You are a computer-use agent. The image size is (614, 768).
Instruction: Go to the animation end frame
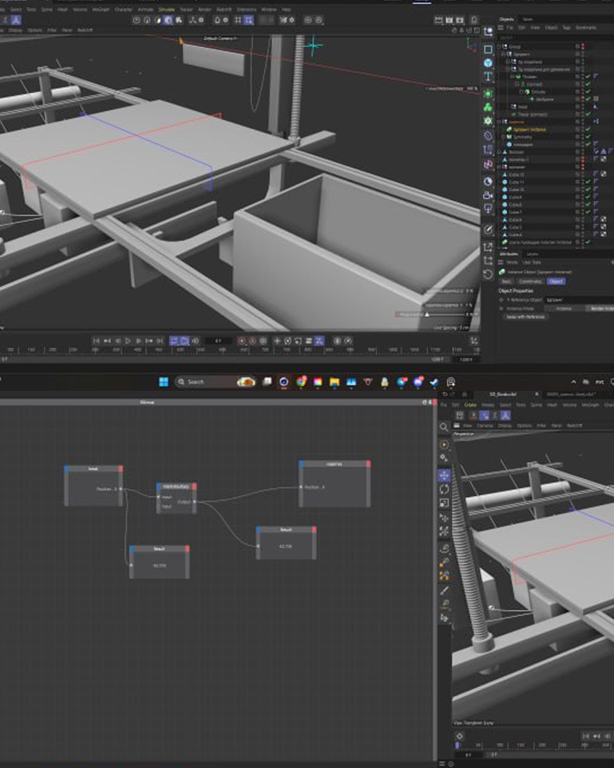pos(160,341)
